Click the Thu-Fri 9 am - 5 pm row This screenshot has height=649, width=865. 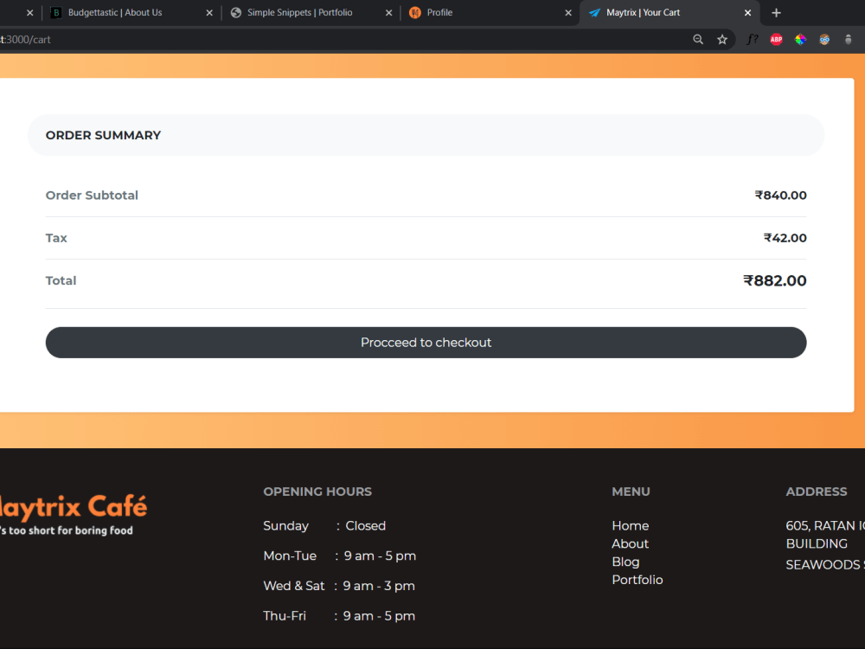[339, 616]
